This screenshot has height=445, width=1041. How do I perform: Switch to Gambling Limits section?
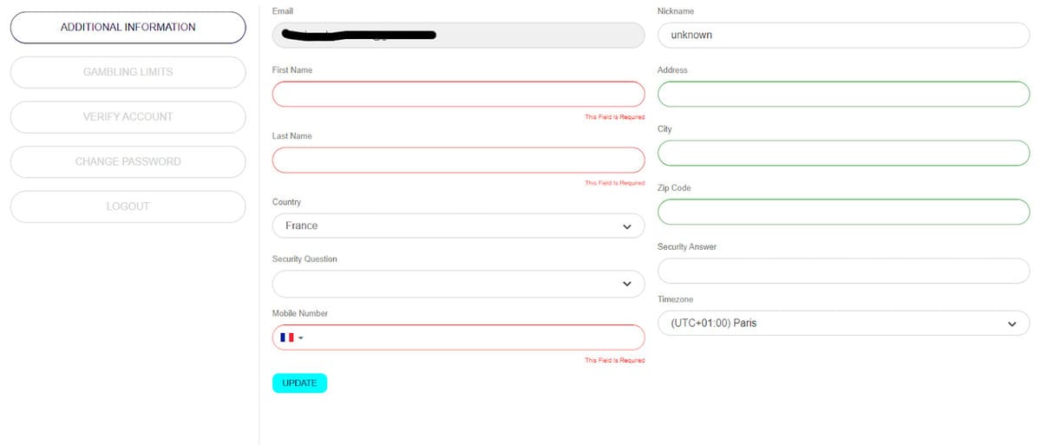(x=128, y=72)
